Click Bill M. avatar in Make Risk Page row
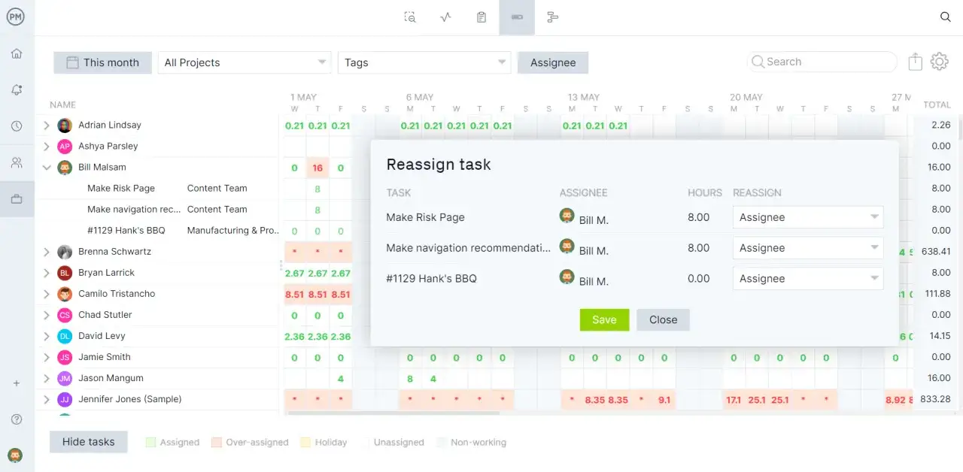The image size is (963, 472). coord(567,216)
